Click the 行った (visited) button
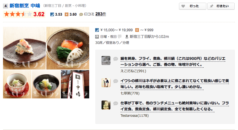Viewport: 238px width, 130px height. (193, 6)
